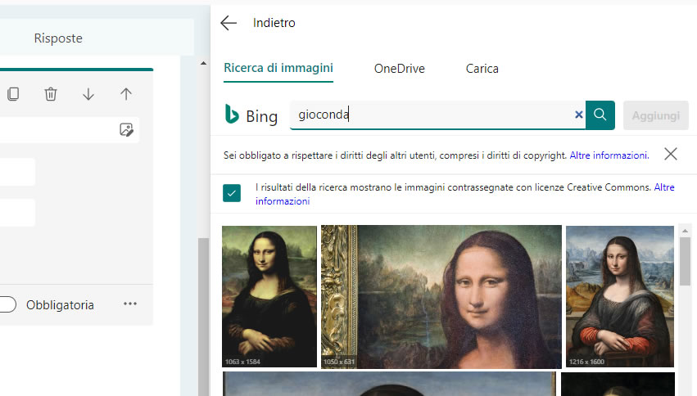Click the gioconda search input field
The width and height of the screenshot is (697, 396).
coord(430,115)
